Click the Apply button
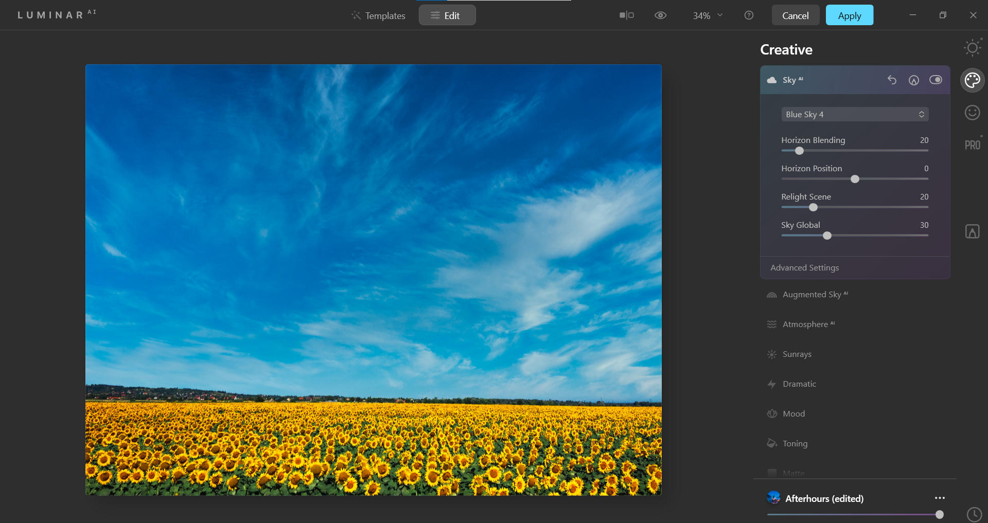 (x=849, y=15)
